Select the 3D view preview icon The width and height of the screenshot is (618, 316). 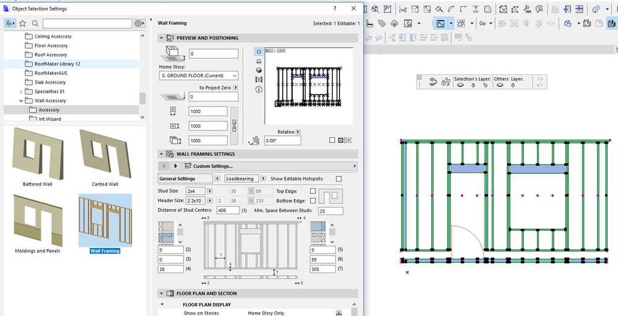click(x=258, y=70)
